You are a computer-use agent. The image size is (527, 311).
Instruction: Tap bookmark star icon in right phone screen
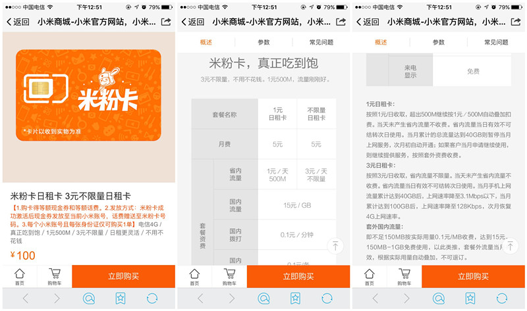[x=470, y=299]
